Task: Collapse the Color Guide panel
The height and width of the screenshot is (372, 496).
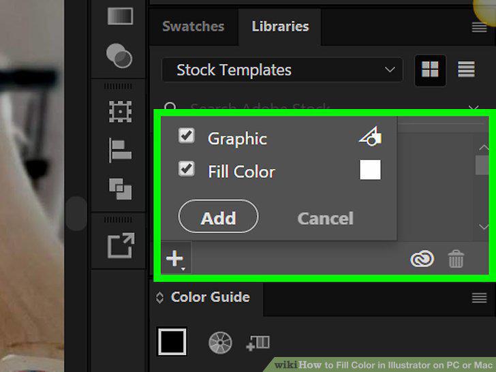Action: 159,298
